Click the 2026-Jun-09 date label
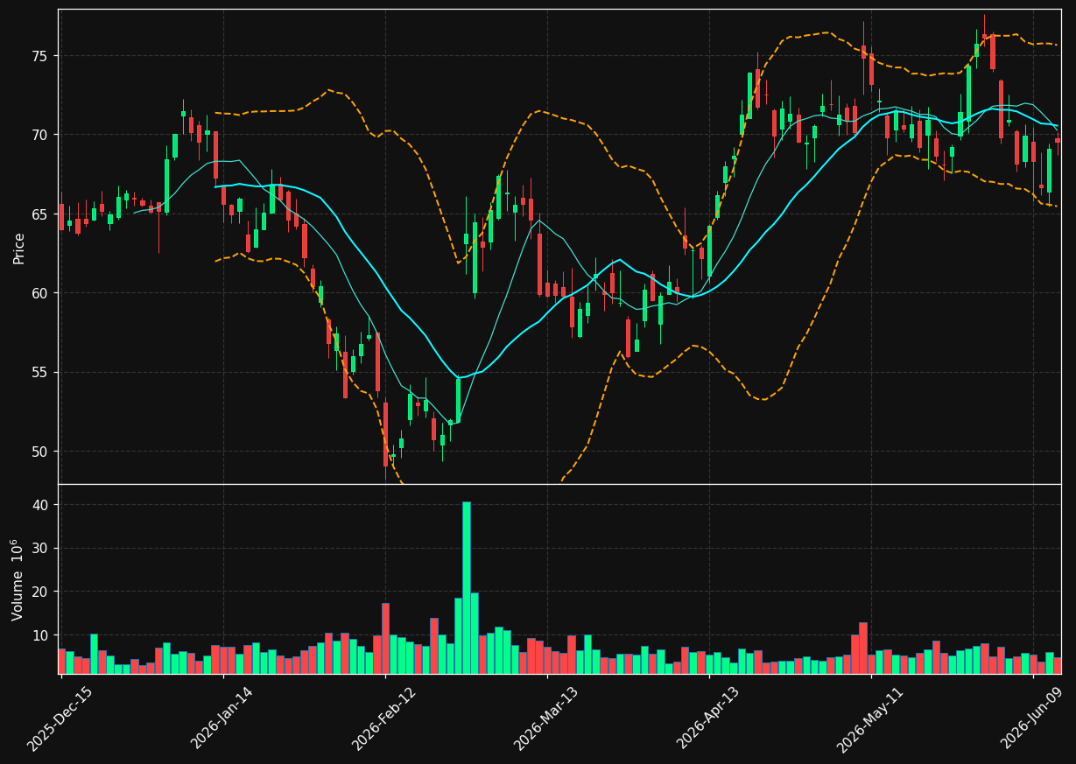This screenshot has height=764, width=1076. click(1033, 719)
